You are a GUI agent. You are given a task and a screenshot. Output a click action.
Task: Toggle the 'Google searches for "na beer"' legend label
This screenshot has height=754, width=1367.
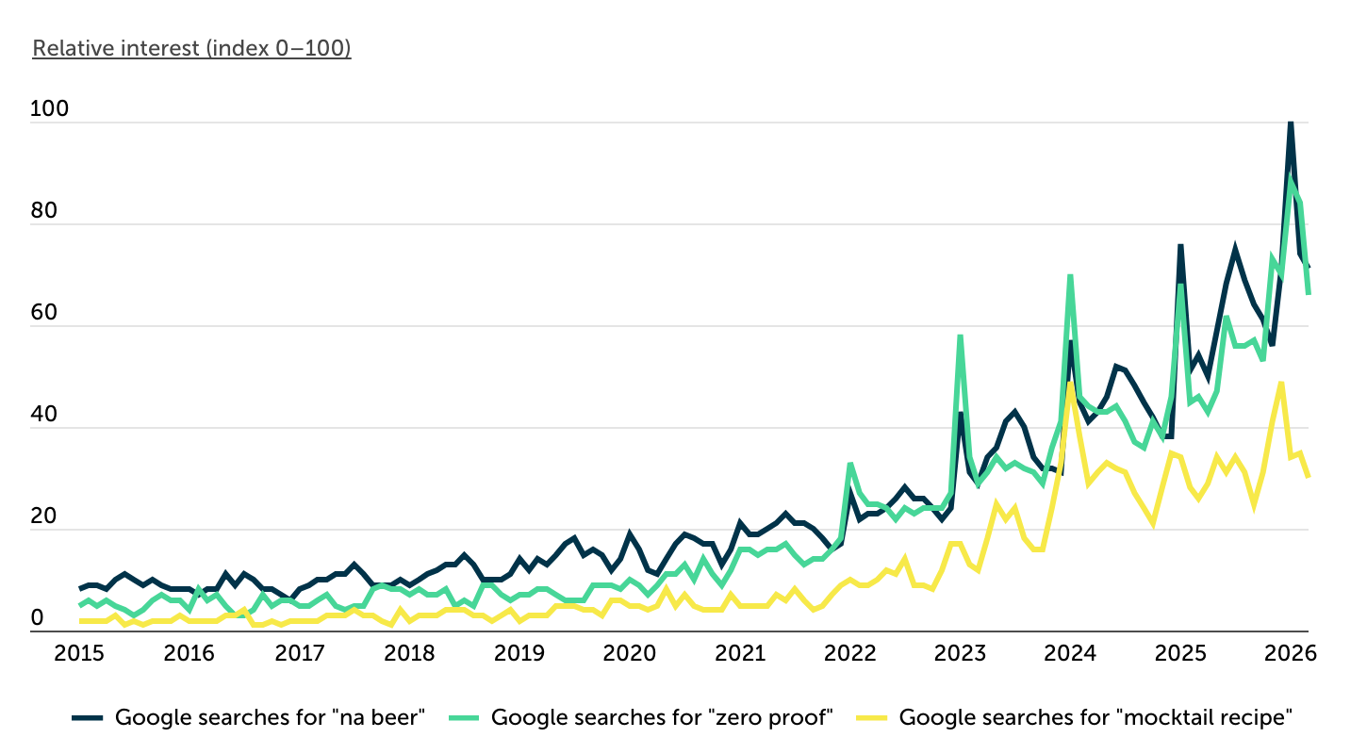(272, 717)
